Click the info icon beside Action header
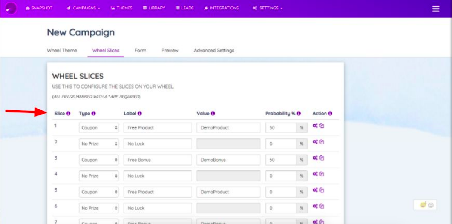Screen dimensions: 452x224 pyautogui.click(x=330, y=114)
